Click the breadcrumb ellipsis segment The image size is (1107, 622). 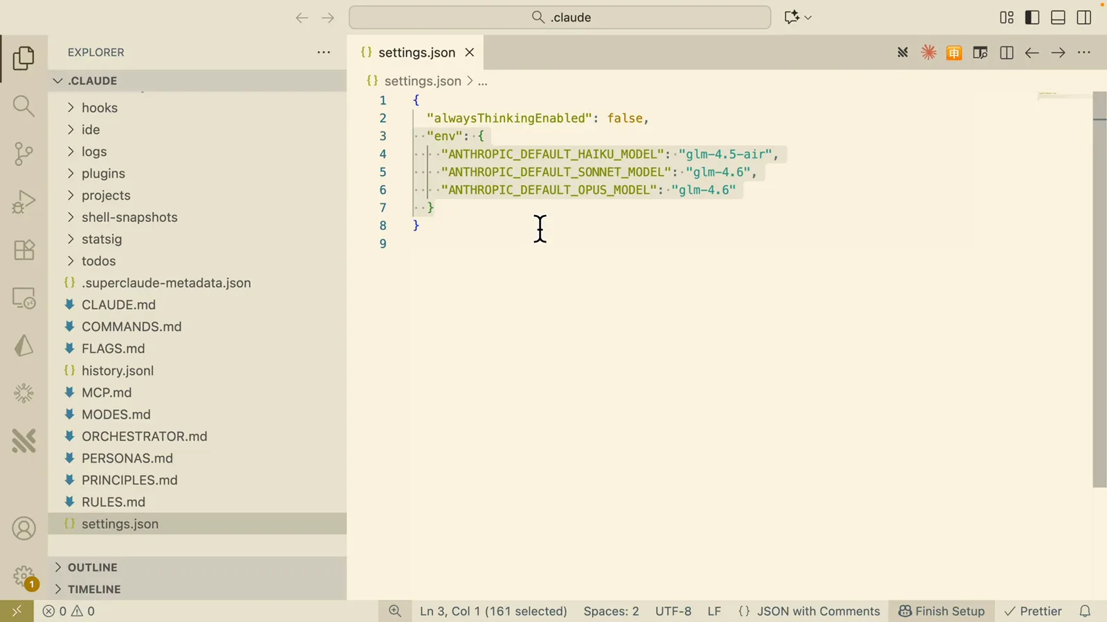click(x=482, y=81)
